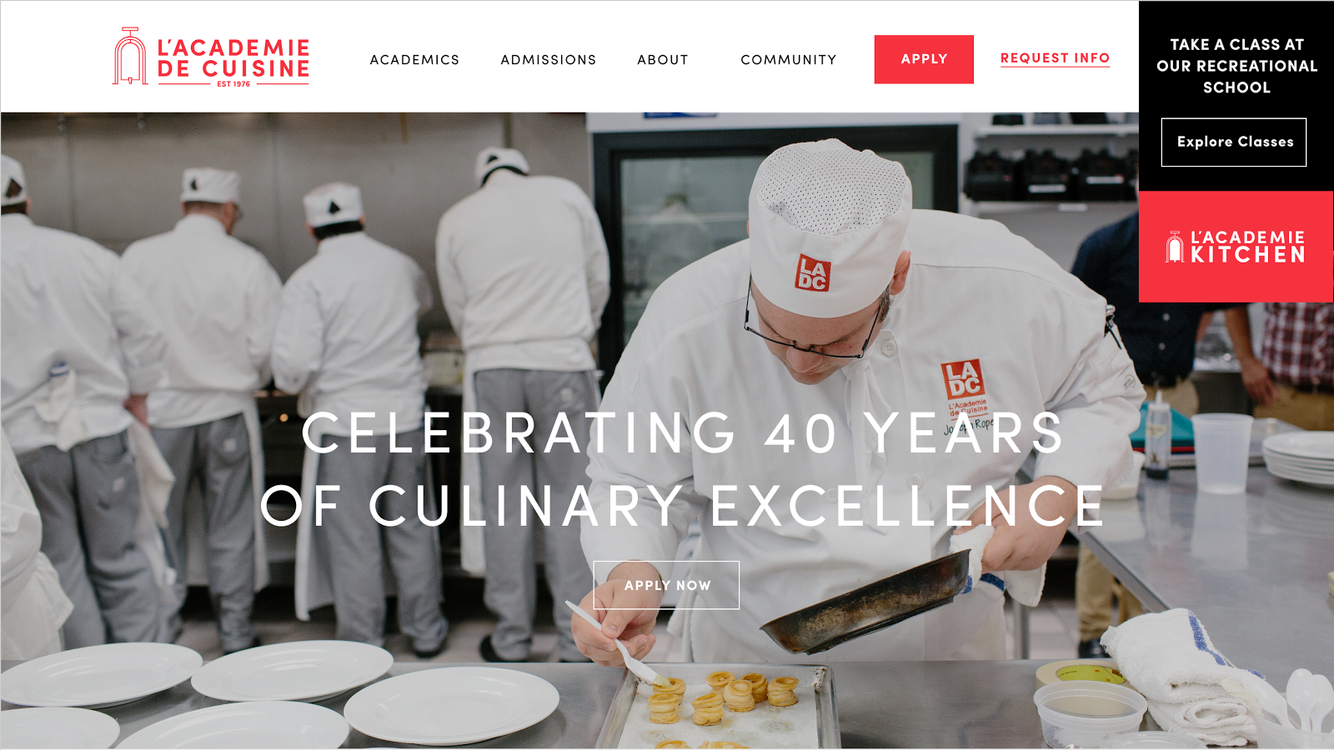
Task: Click the Apply Now button
Action: [666, 585]
